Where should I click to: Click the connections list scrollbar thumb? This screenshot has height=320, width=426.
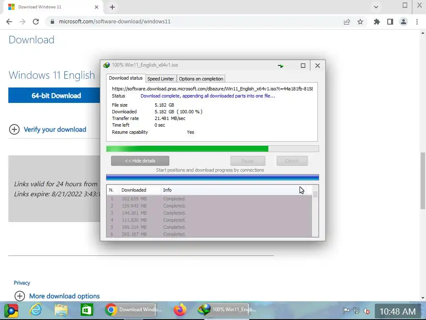click(x=315, y=194)
